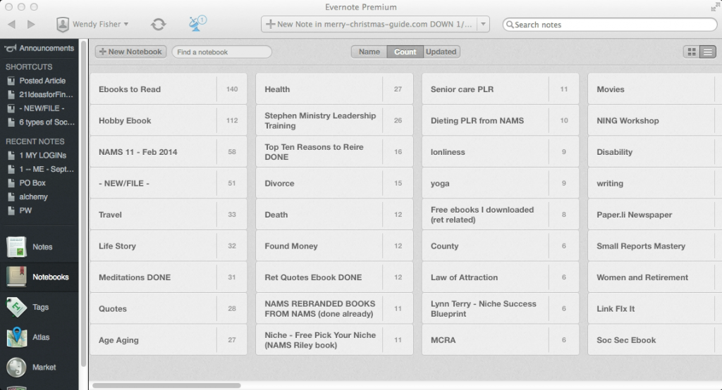Open the Meditations DONE notebook

(169, 277)
